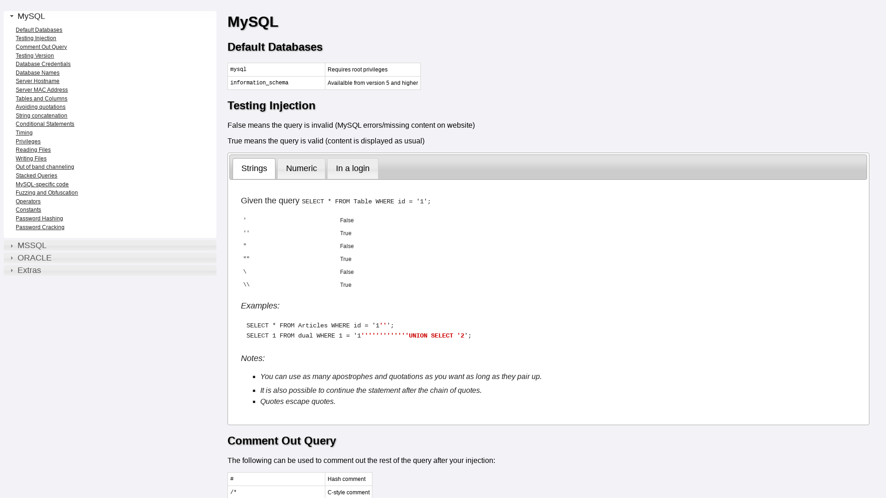
Task: Click the Out of band channeling item
Action: (x=44, y=166)
